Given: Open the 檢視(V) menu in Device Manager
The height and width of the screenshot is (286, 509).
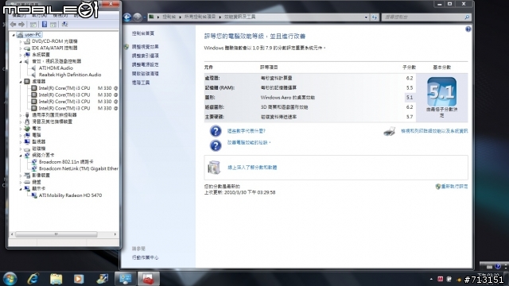Looking at the screenshot, I should tap(60, 15).
